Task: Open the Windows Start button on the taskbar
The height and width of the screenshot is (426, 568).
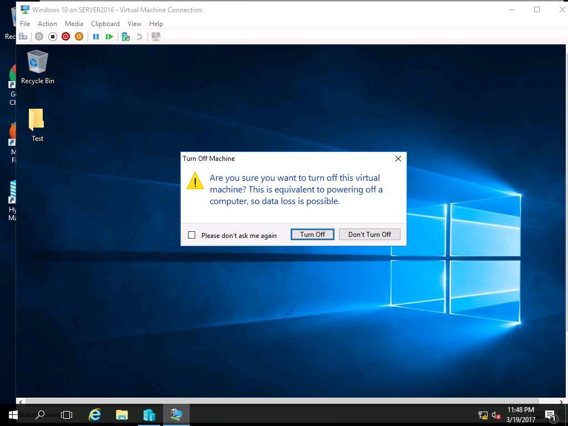Action: click(x=13, y=415)
